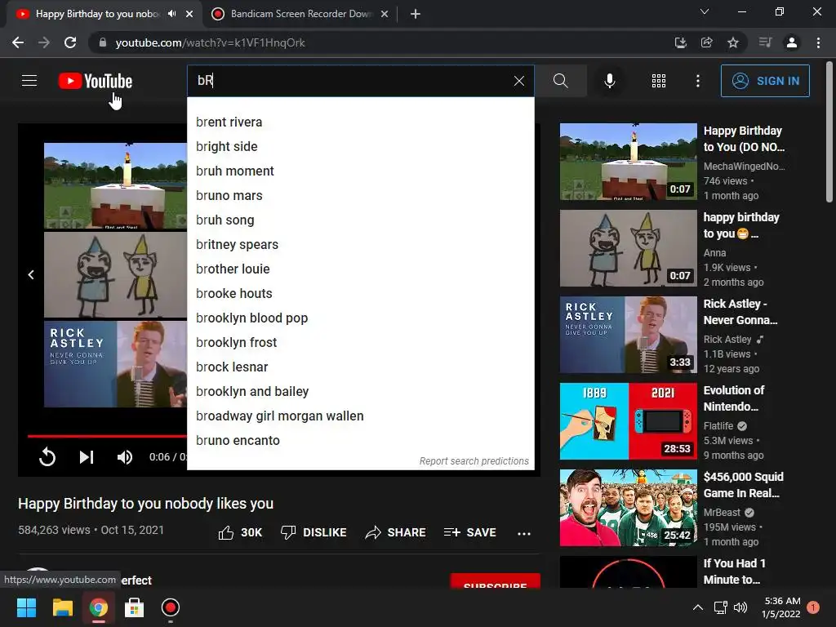
Task: Choose suggestion "brock lesnar"
Action: click(x=360, y=367)
